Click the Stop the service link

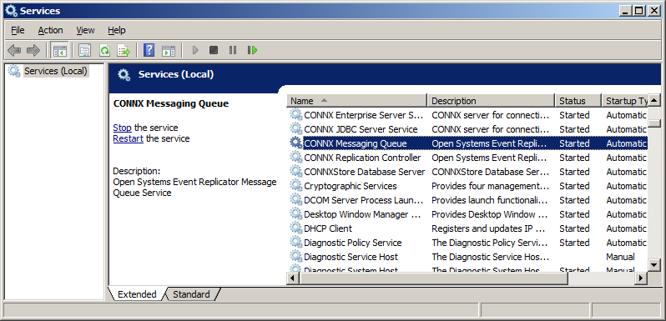pos(122,128)
